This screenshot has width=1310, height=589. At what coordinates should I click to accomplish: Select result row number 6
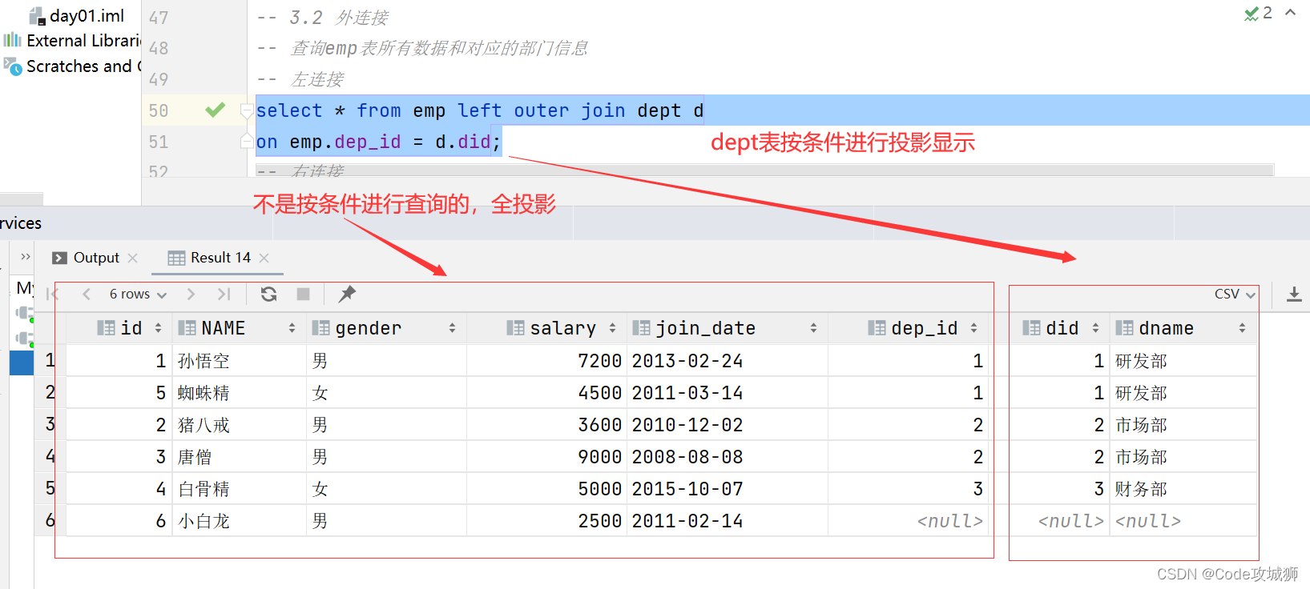pos(50,520)
